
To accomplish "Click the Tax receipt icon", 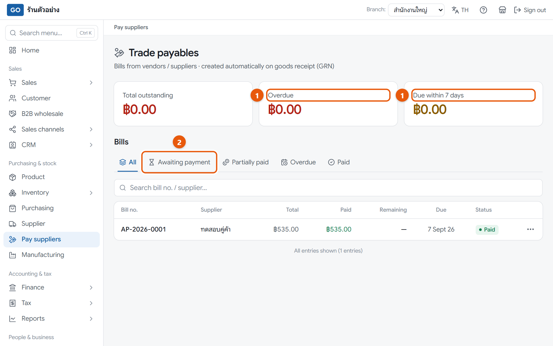I will [12, 303].
